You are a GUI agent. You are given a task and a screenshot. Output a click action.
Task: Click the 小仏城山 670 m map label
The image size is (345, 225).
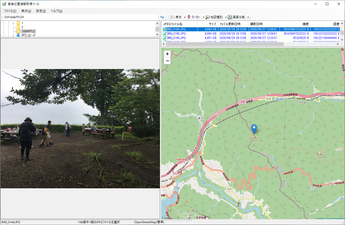(254, 139)
